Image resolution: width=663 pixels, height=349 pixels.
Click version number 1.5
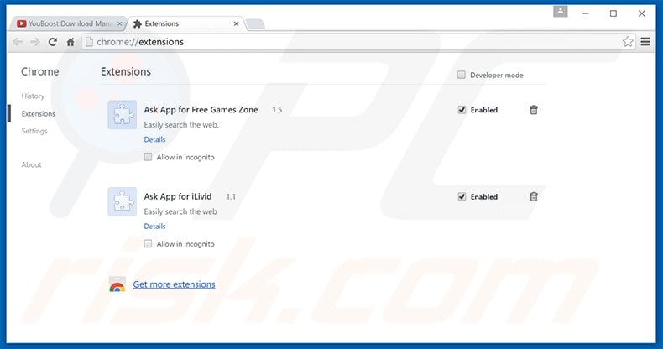[x=277, y=110]
